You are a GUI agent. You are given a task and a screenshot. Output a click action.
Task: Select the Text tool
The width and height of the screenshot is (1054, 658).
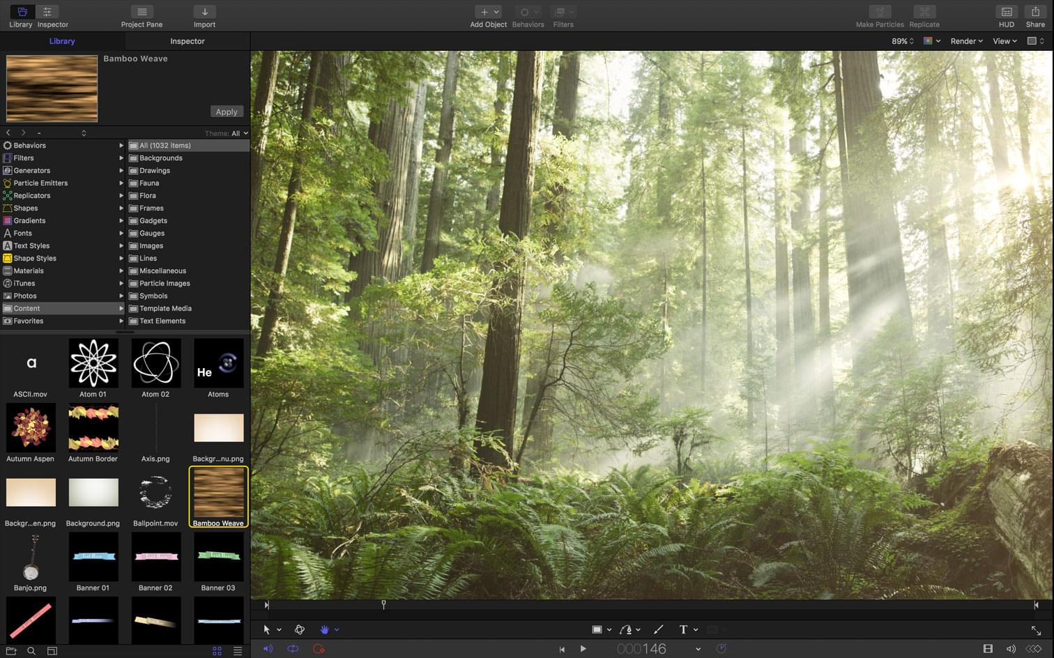coord(683,629)
